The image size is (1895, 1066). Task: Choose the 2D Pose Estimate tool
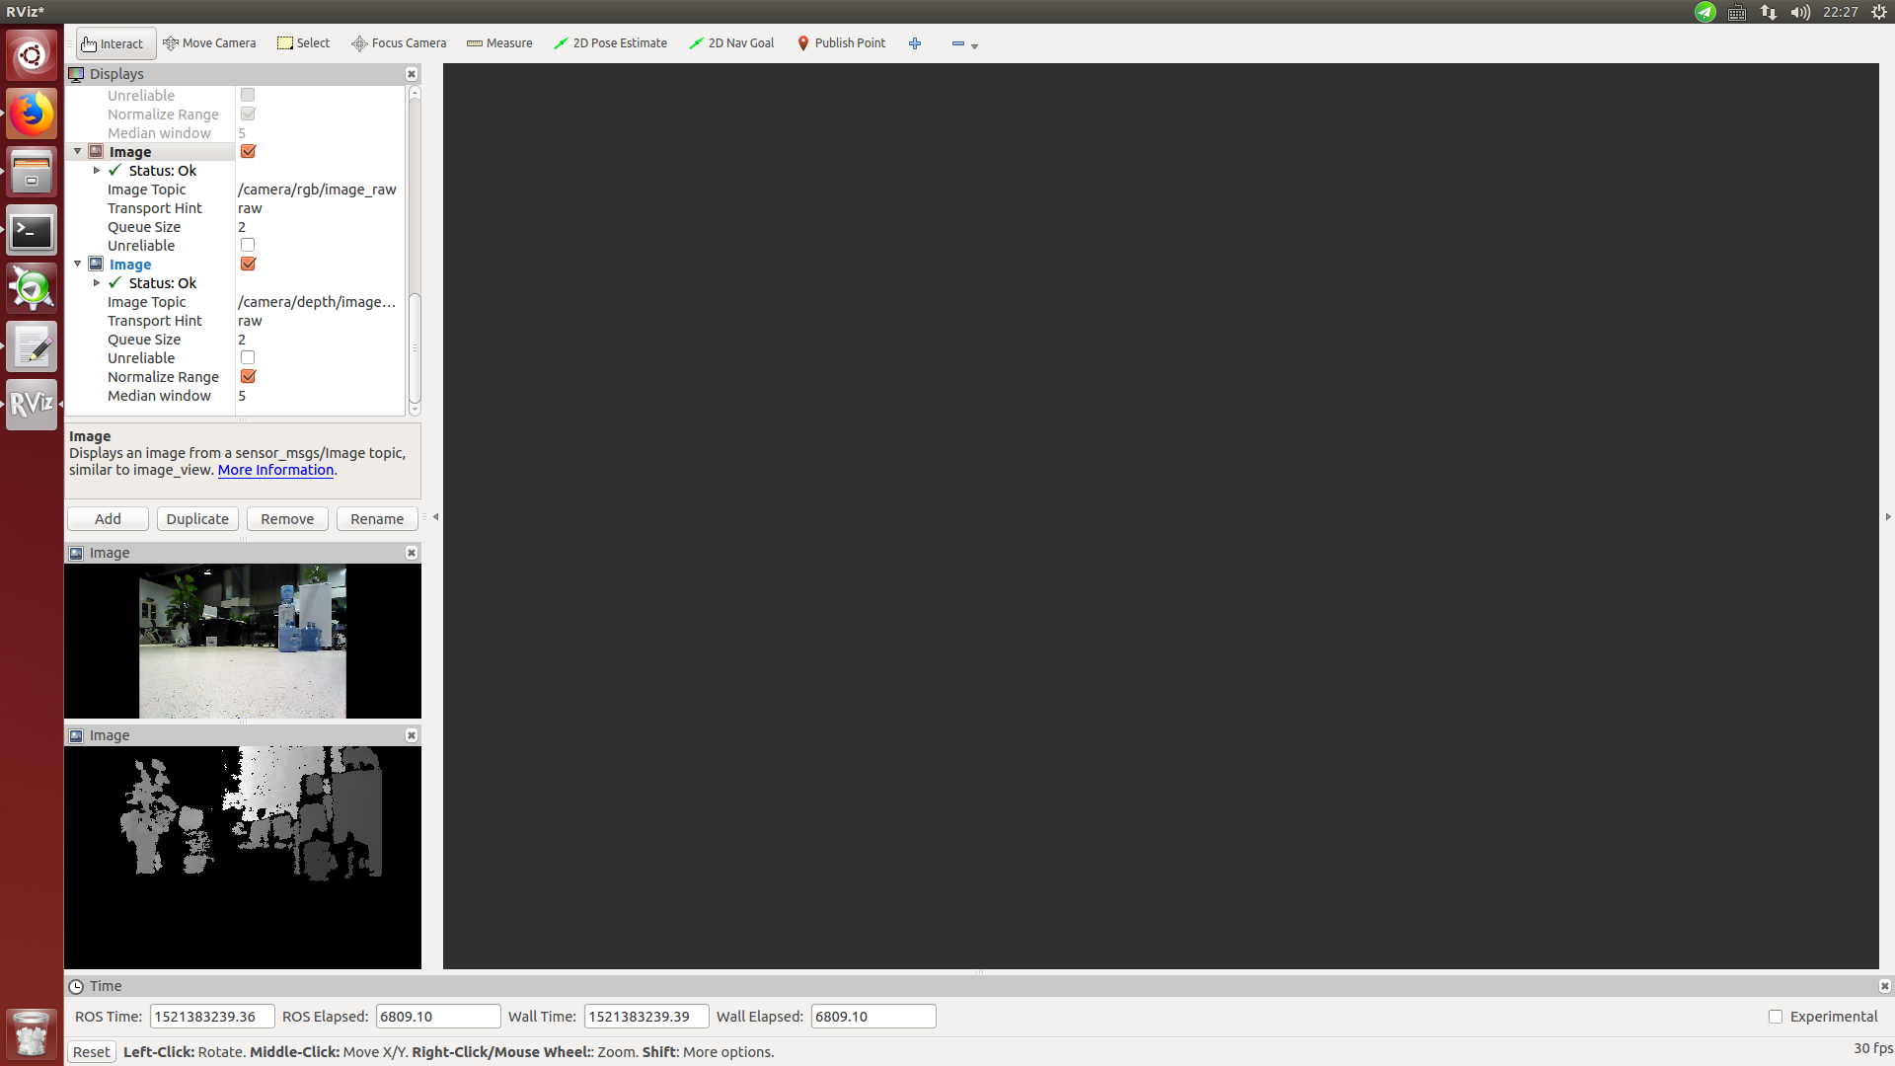[x=610, y=43]
